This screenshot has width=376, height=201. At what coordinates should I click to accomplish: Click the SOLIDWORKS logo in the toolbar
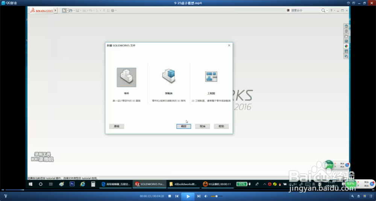click(x=41, y=10)
